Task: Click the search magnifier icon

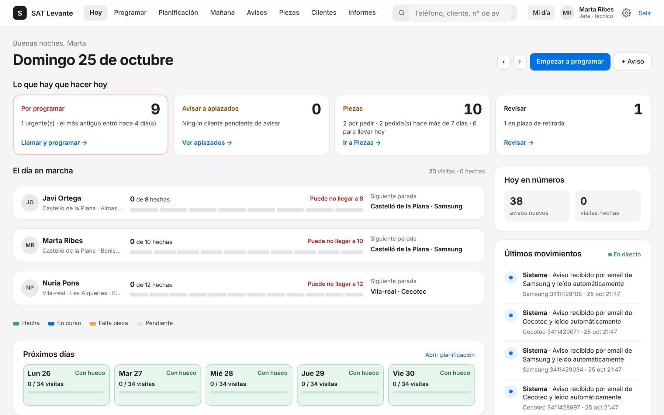Action: (x=401, y=13)
